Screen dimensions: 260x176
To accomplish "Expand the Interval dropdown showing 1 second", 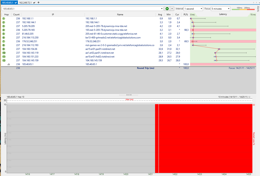I will 193,9.
